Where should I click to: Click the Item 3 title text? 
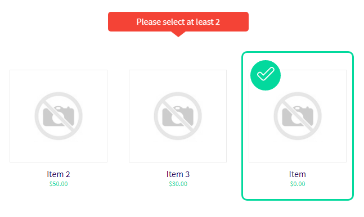pos(178,174)
